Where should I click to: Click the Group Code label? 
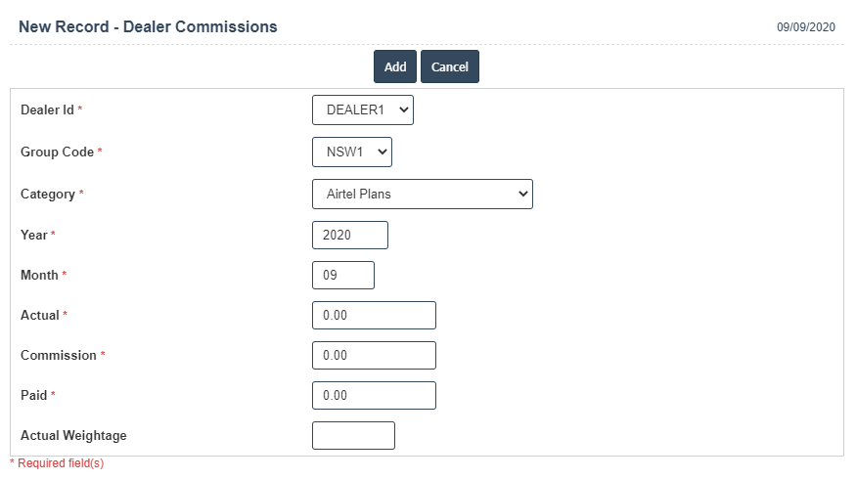[x=57, y=153]
